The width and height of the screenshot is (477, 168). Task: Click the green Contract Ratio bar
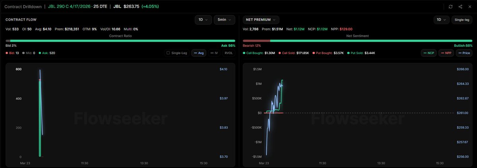[x=122, y=40]
